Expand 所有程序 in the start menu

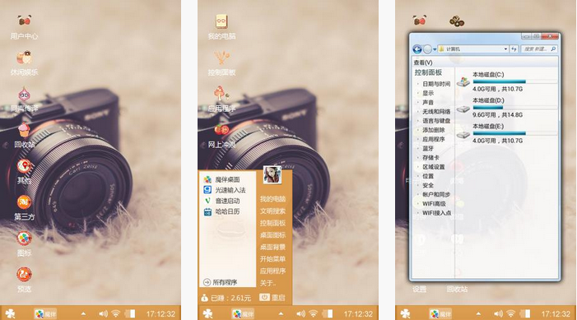[x=221, y=282]
